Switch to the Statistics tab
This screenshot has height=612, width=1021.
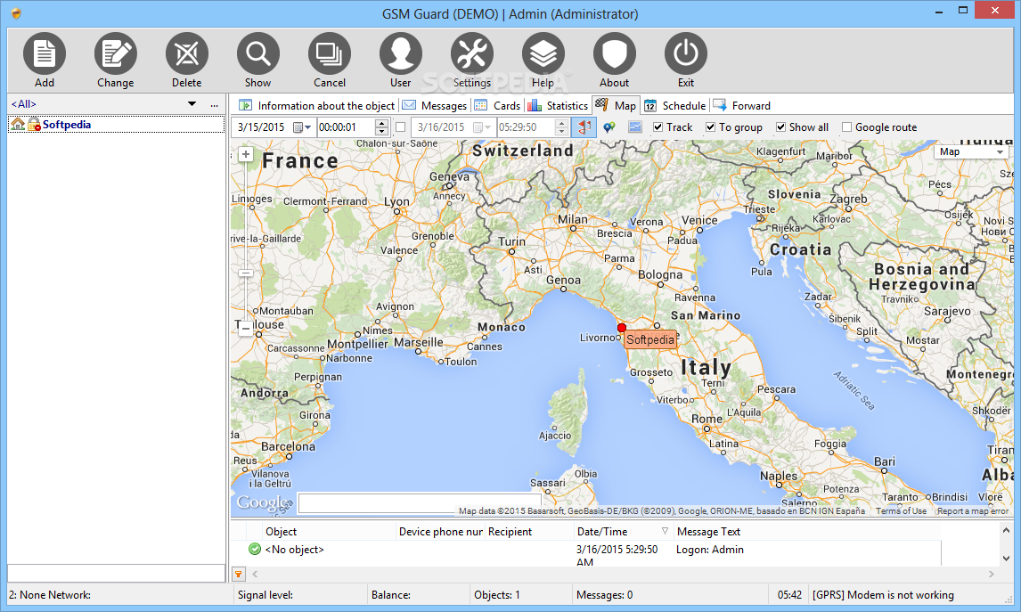click(558, 105)
